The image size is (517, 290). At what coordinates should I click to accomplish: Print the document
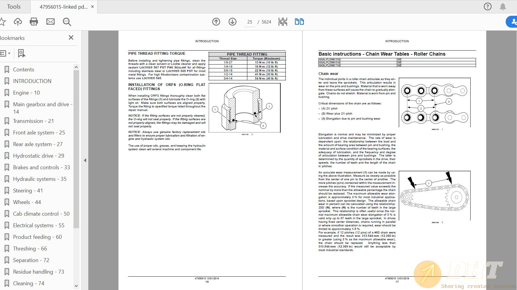[34, 22]
